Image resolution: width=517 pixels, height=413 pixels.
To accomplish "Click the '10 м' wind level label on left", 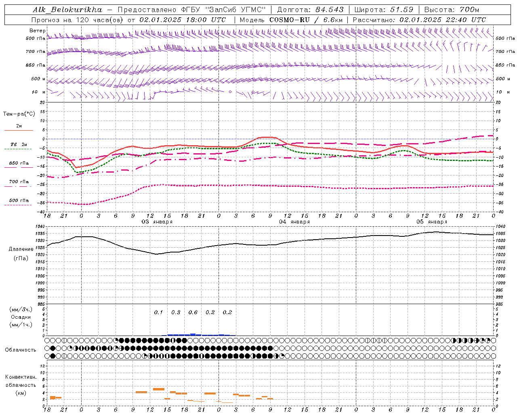I will [x=39, y=92].
